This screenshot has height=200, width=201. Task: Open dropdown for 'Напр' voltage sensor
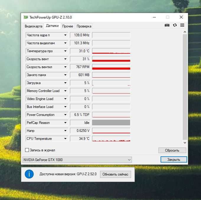(x=65, y=131)
